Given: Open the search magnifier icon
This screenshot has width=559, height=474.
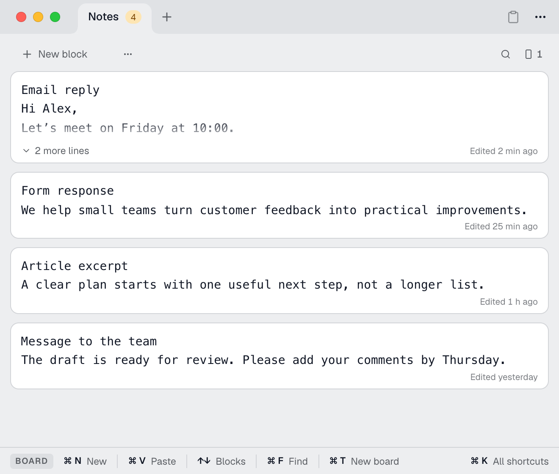Looking at the screenshot, I should [506, 54].
